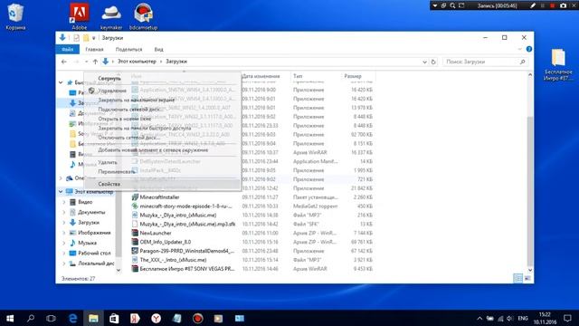Sort files by the Тип column header

pyautogui.click(x=316, y=76)
